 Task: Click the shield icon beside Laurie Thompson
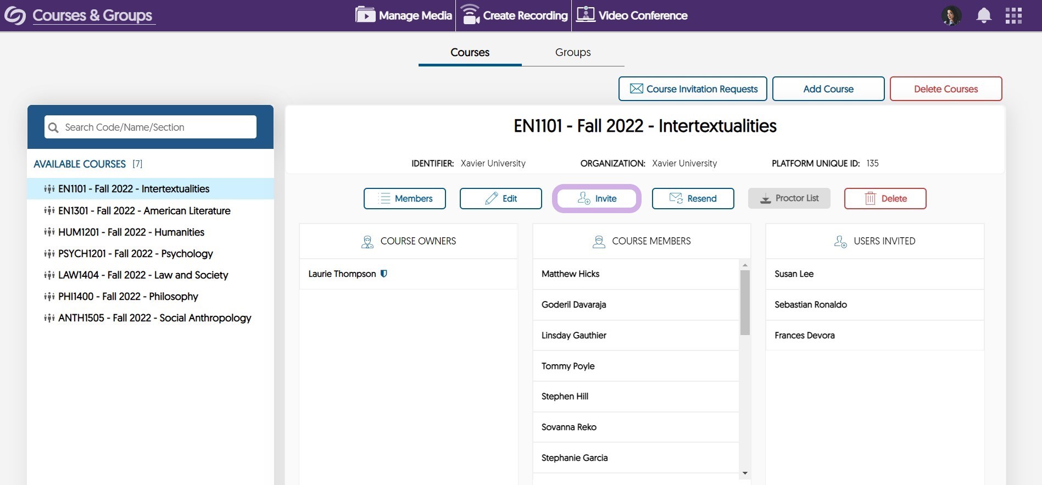(384, 274)
